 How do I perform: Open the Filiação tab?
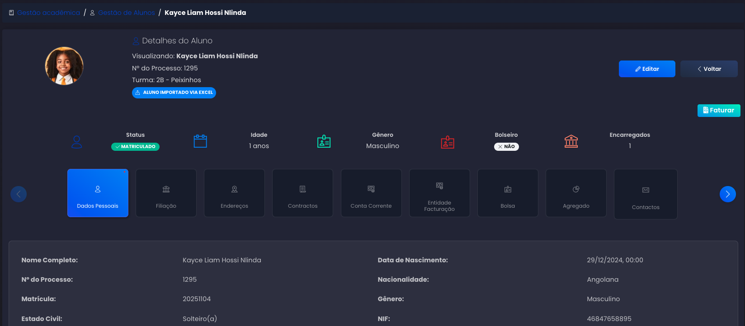tap(166, 193)
